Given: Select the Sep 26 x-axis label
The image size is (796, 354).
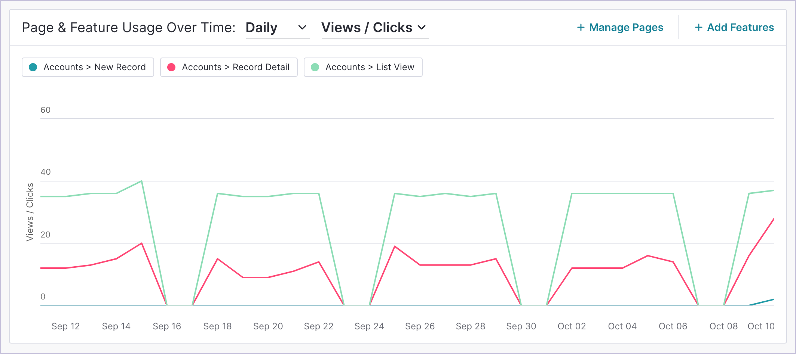Looking at the screenshot, I should [420, 326].
